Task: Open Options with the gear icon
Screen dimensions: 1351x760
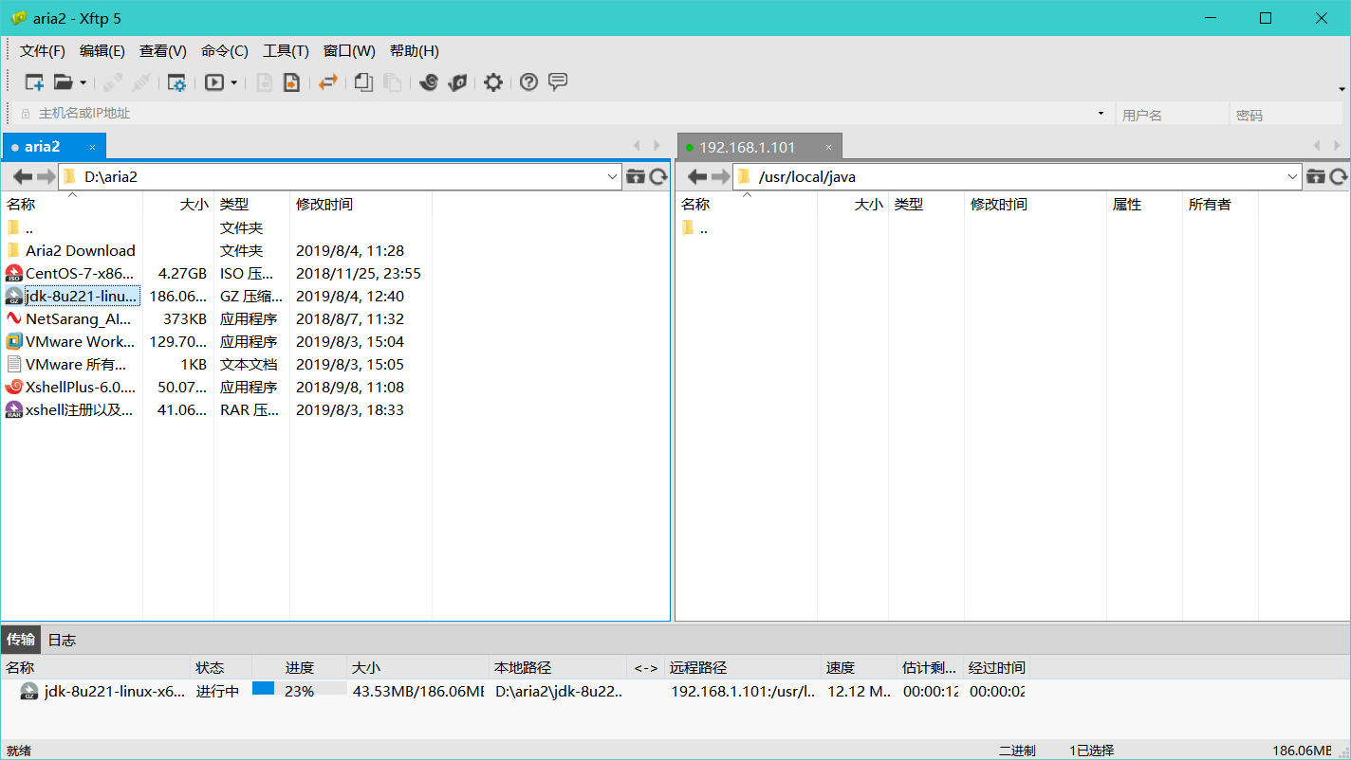Action: click(x=493, y=82)
